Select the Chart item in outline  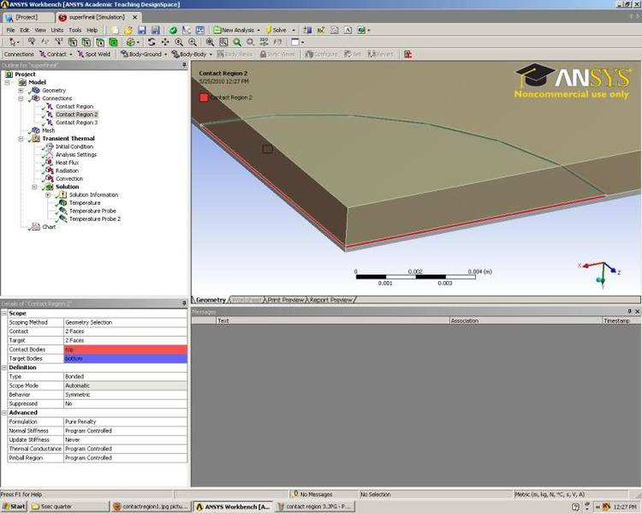49,227
